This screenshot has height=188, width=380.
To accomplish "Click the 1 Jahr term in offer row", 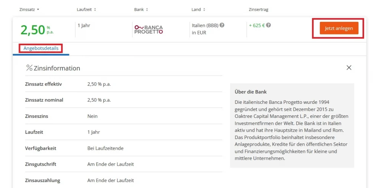I will point(84,26).
